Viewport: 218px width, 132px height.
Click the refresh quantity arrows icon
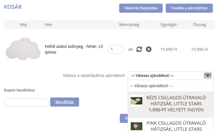pos(139,49)
